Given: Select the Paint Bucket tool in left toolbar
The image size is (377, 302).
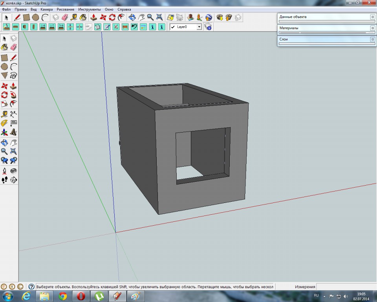Looking at the screenshot, I should pos(4,48).
